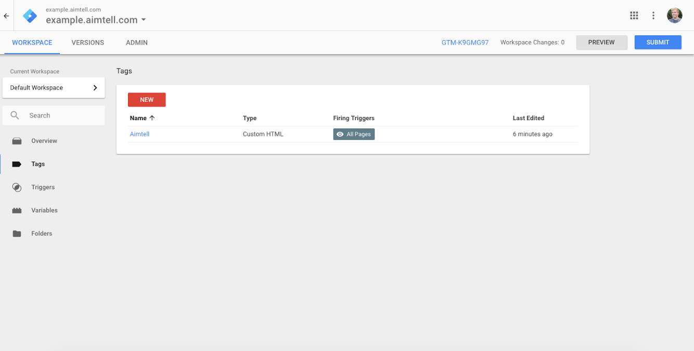The image size is (694, 351).
Task: Click the Triggers circle icon
Action: (x=17, y=187)
